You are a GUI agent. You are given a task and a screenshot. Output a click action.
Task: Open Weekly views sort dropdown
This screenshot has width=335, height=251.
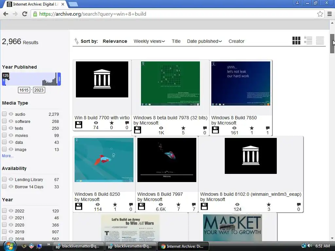coord(149,41)
